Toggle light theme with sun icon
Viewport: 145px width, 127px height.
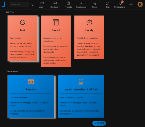pyautogui.click(x=131, y=4)
